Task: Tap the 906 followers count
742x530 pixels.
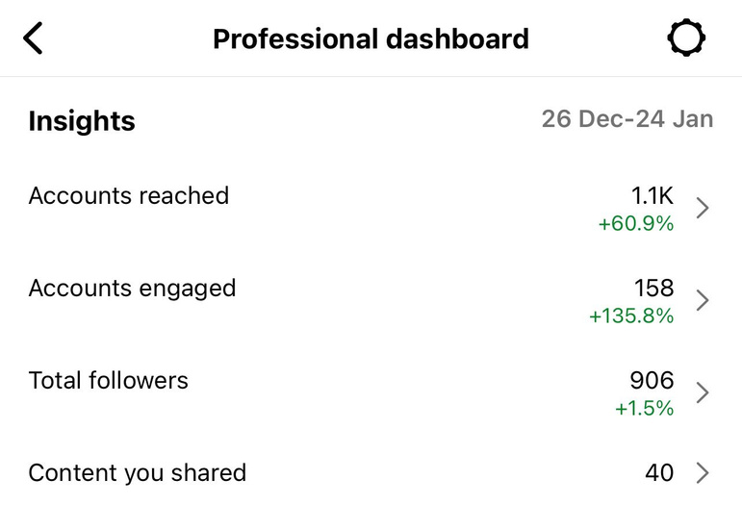Action: point(652,380)
